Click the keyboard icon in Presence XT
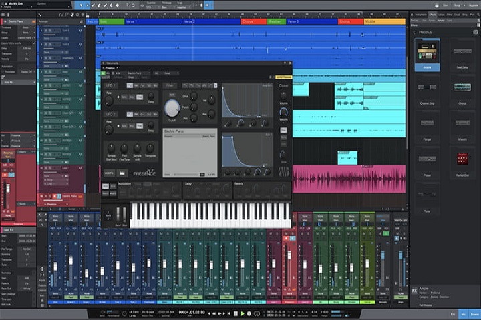The image size is (481, 320). (x=123, y=173)
